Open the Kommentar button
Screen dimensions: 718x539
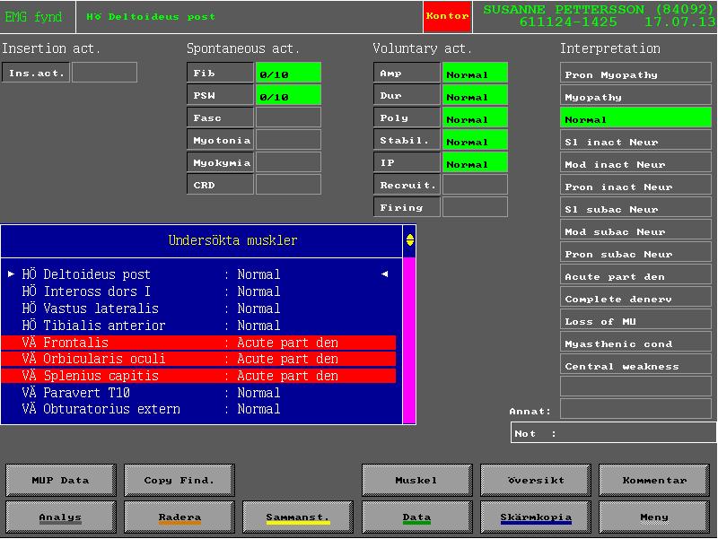654,480
